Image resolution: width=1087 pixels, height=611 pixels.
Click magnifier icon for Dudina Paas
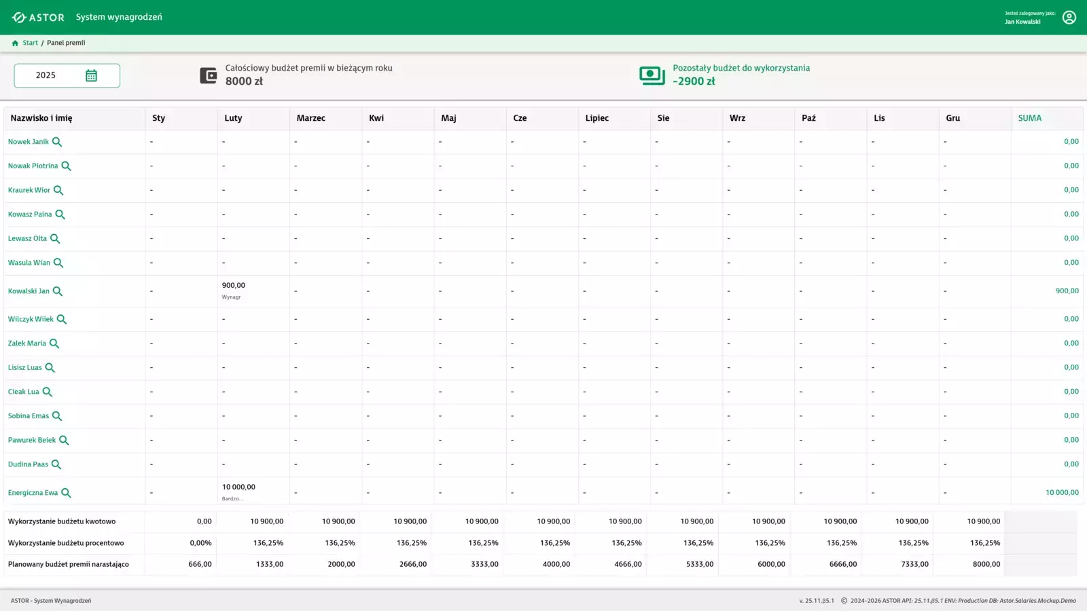tap(56, 464)
